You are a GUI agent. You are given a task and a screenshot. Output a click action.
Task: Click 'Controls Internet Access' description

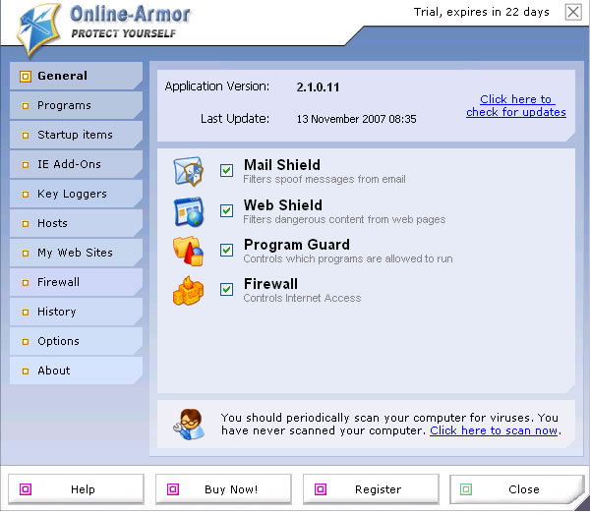(x=302, y=298)
